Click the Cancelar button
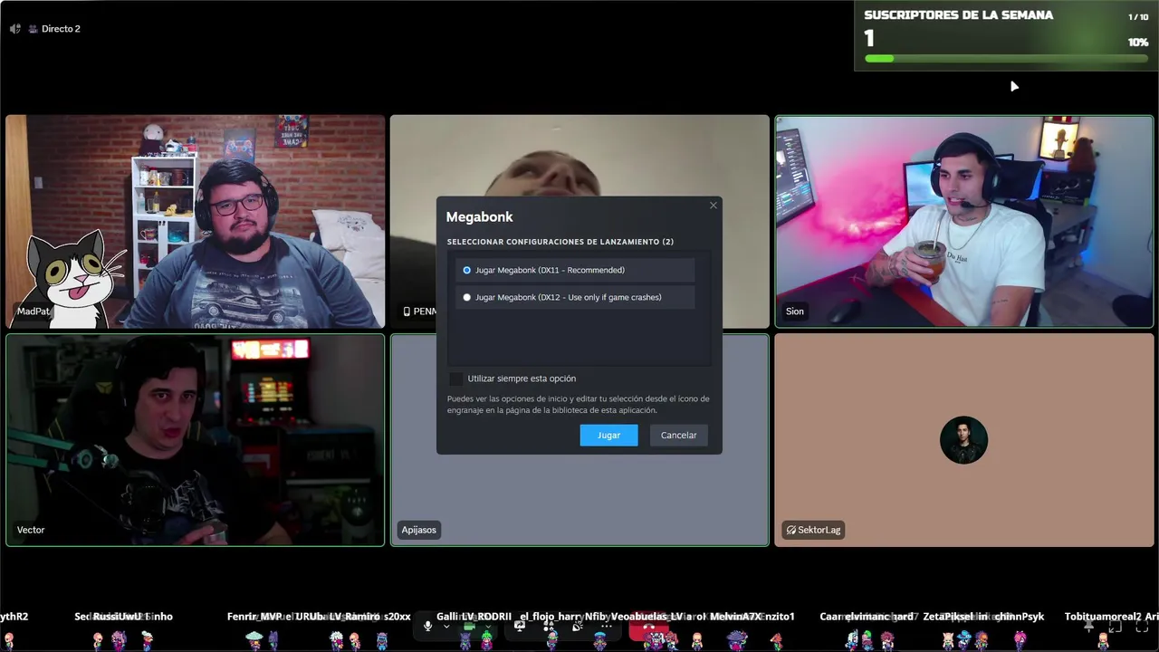 [678, 436]
